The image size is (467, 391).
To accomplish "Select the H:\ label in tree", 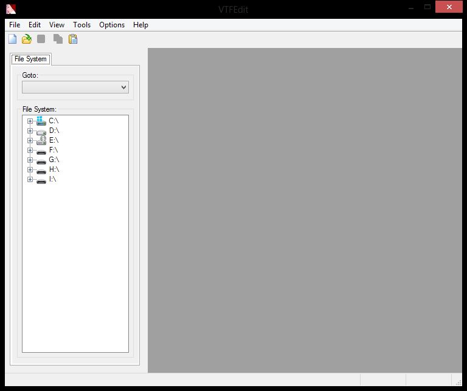I will click(x=54, y=169).
